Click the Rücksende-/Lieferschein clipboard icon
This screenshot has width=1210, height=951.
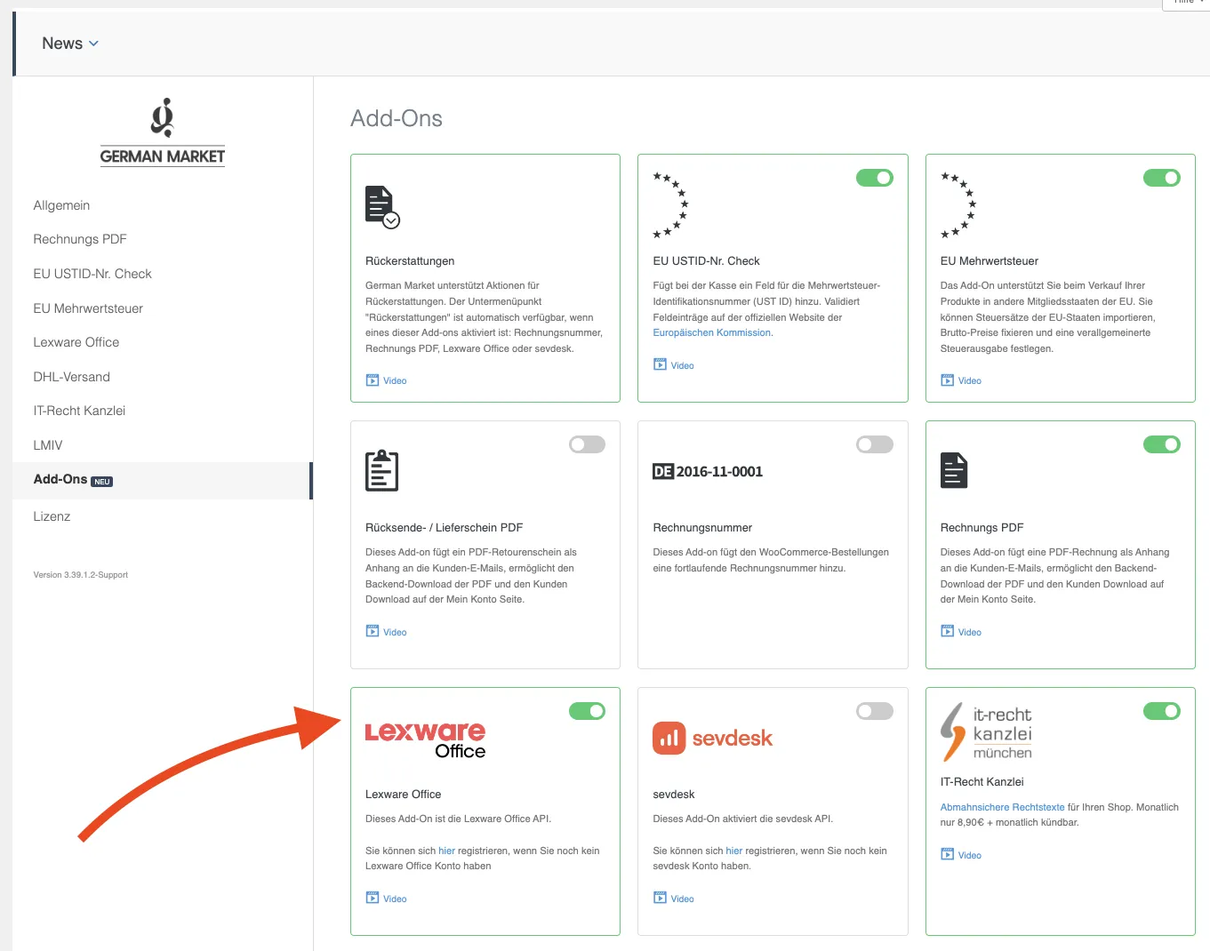(x=381, y=470)
